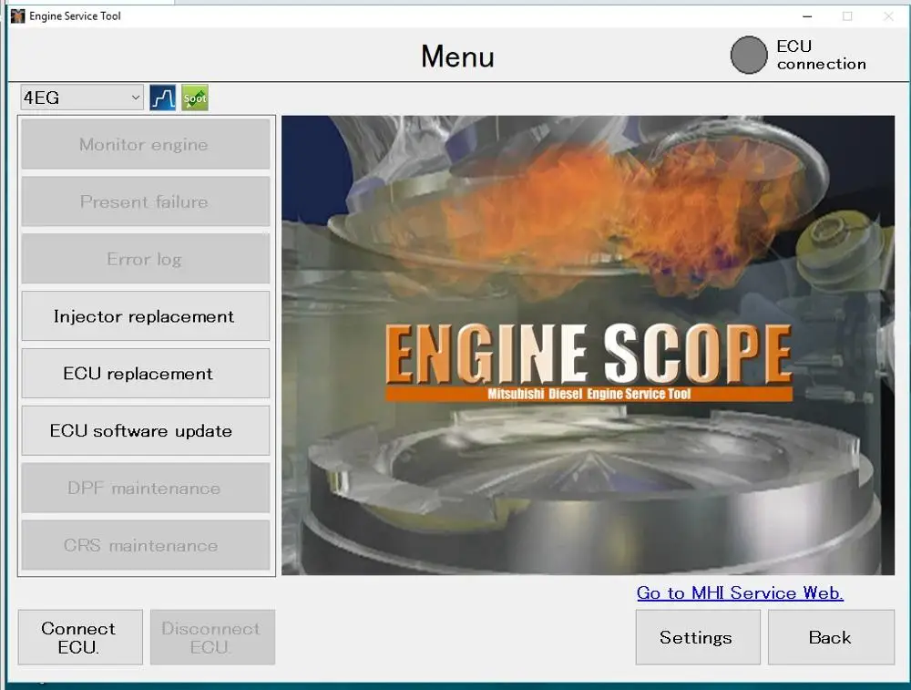Screen dimensions: 911x690
Task: Click the DPF maintenance button
Action: coord(145,488)
